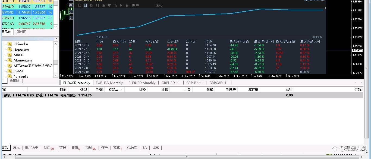Click the MTDriver indicator icon
Screen dimensions: 371x159
10,66
